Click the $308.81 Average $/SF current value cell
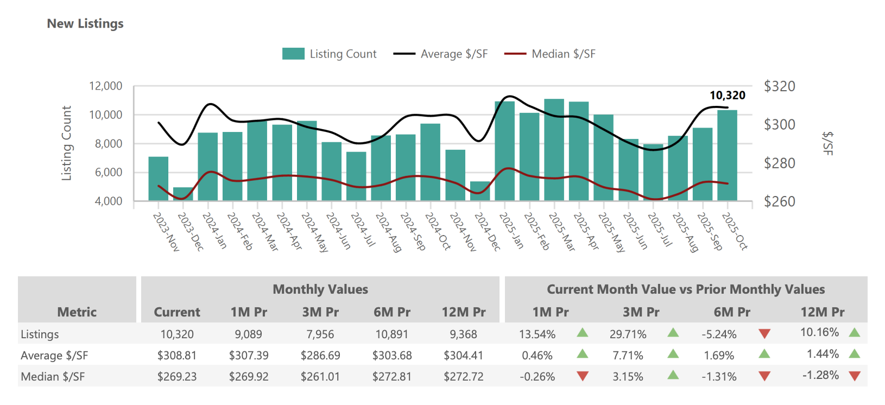The width and height of the screenshot is (885, 405). pos(177,356)
